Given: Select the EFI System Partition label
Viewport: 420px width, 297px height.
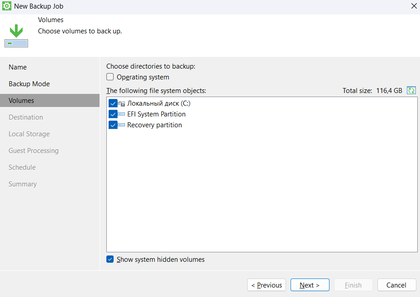Looking at the screenshot, I should 156,114.
